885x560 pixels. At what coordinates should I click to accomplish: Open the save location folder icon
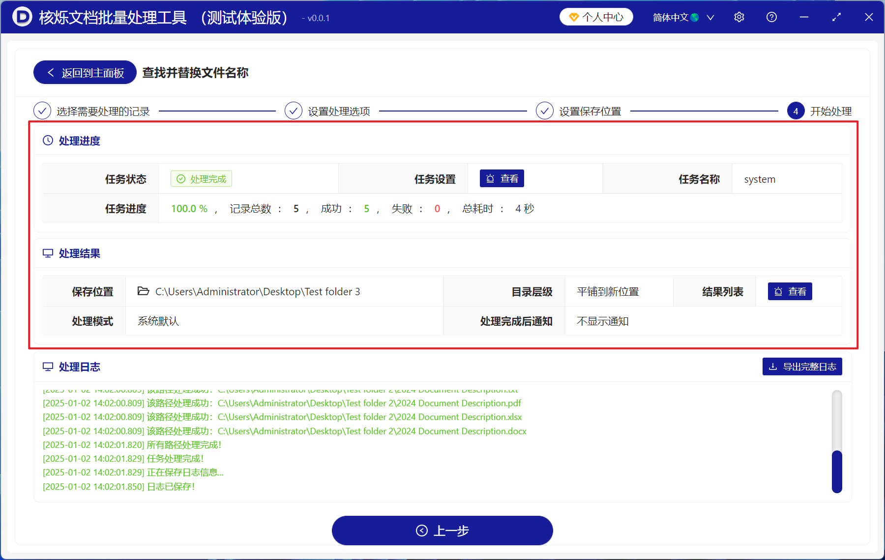click(143, 291)
